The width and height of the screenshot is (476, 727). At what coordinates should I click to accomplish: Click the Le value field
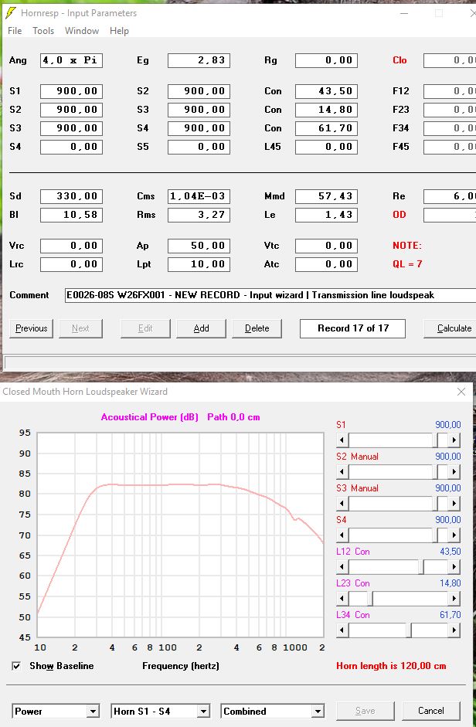(x=327, y=215)
